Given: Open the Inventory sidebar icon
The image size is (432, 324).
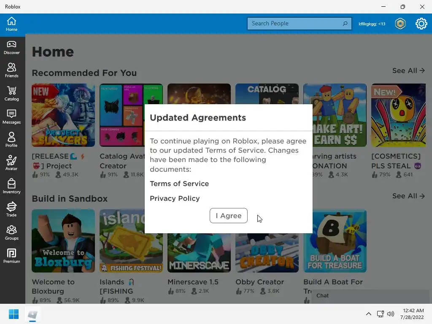Looking at the screenshot, I should (x=11, y=186).
